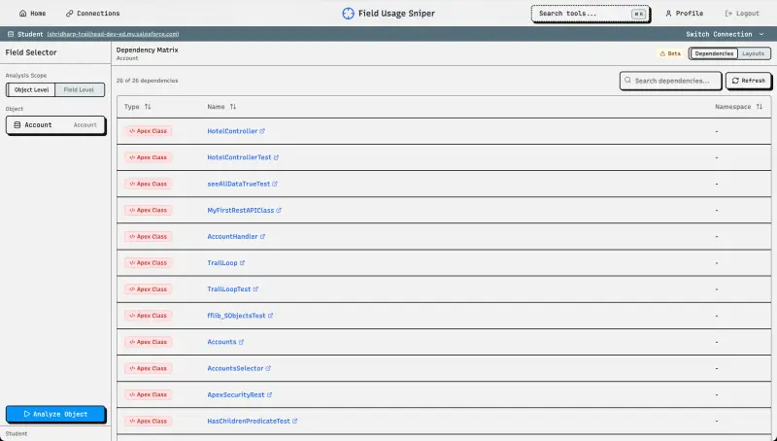Image resolution: width=777 pixels, height=441 pixels.
Task: Click Apex Class badge in TrailLoop row
Action: pos(149,263)
